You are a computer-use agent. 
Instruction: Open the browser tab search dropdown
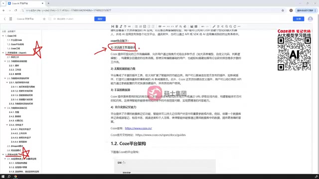point(3,3)
